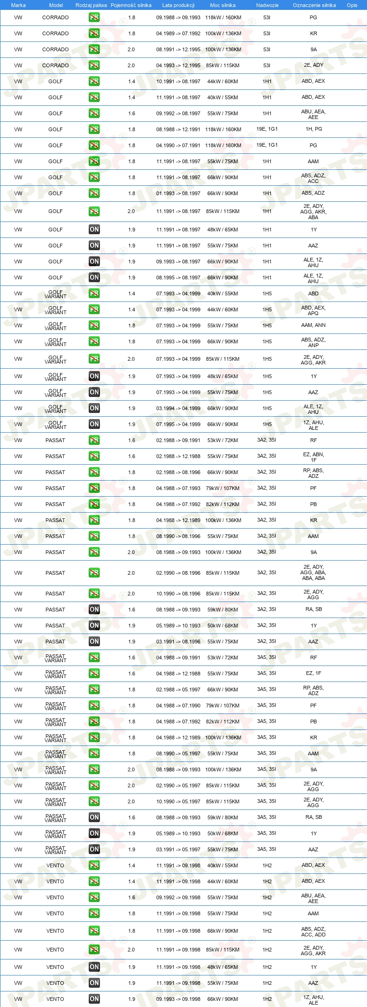Screen dimensions: 367x1007
Task: Click petrol icon in Golf 04.1990 -> 07.1991 row
Action: 94,145
